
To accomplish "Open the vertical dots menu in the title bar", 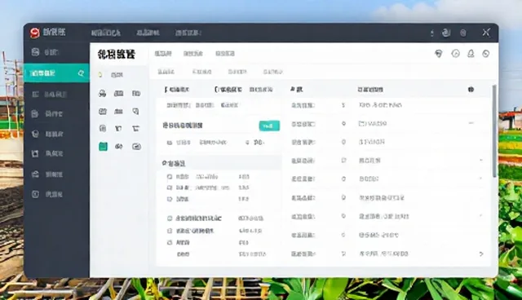I will click(432, 33).
